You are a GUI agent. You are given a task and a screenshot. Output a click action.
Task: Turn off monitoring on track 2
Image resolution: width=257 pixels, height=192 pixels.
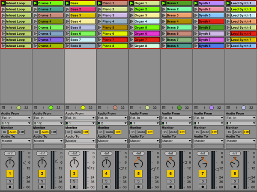tap(54, 132)
